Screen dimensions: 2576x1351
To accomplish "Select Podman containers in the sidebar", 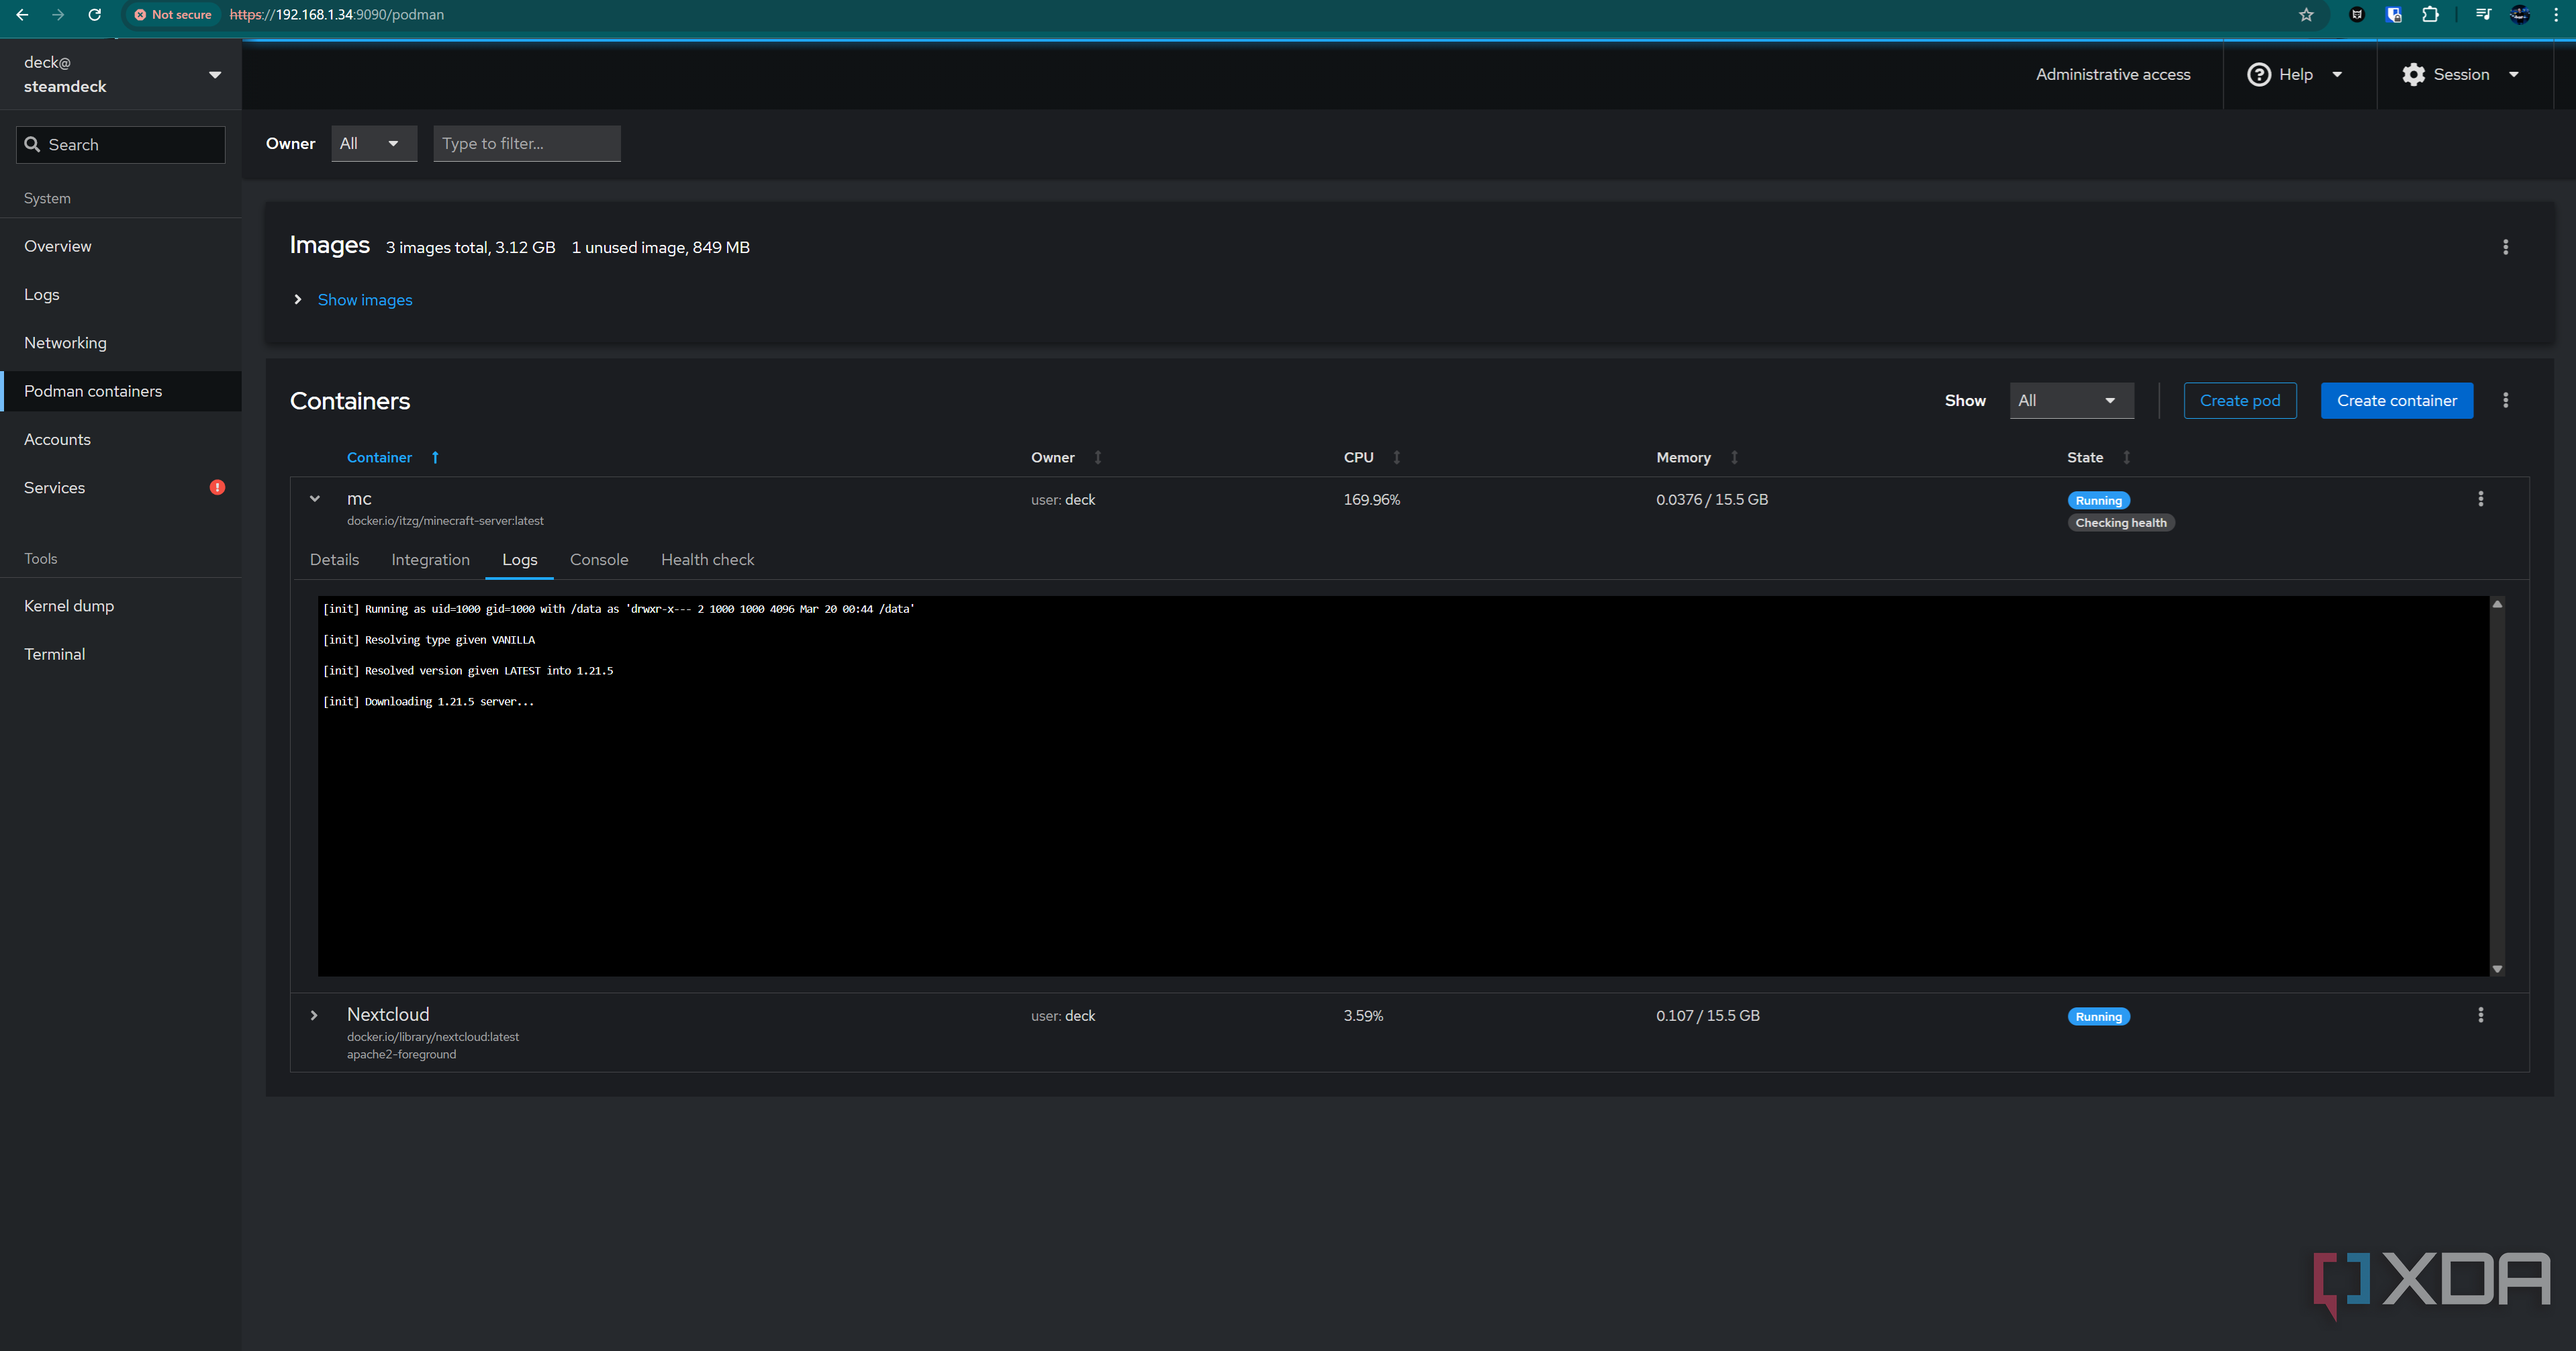I will 121,391.
